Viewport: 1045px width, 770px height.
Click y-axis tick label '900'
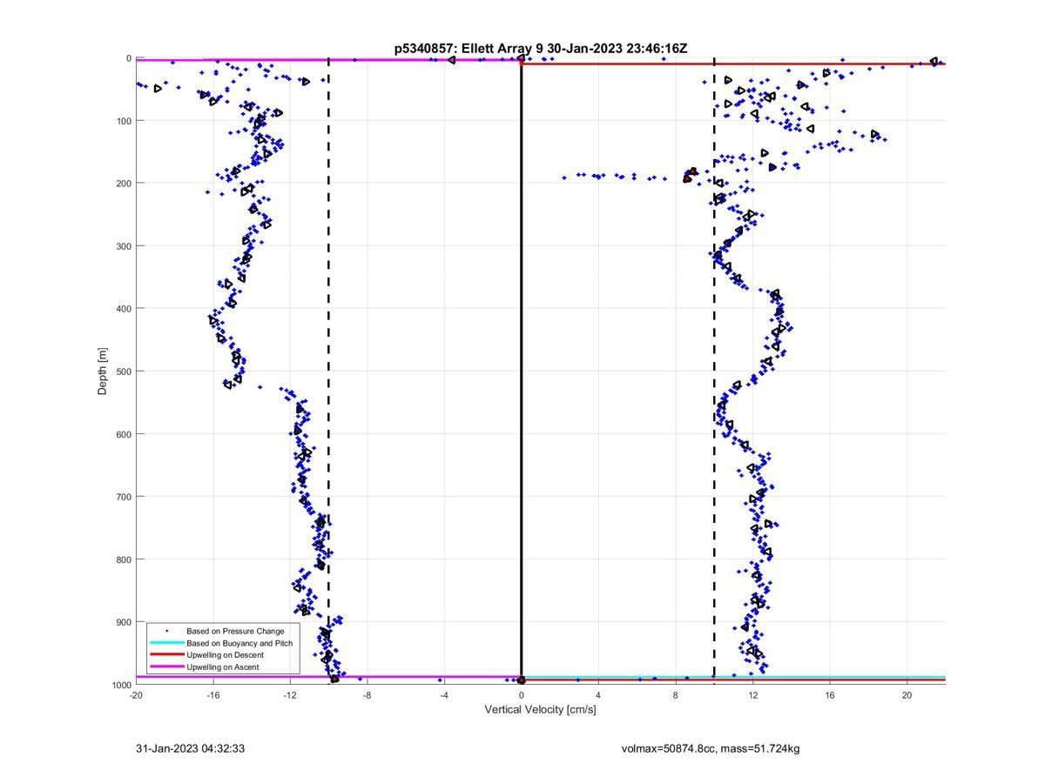[x=123, y=622]
